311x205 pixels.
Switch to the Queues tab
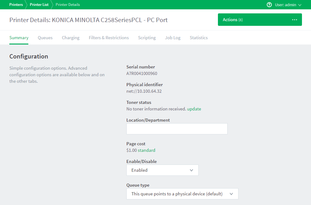[x=45, y=38]
